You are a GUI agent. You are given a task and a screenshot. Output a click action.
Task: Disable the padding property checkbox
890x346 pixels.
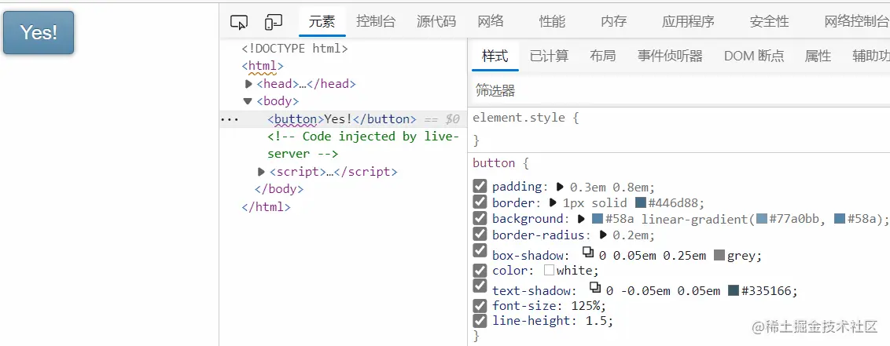pos(480,186)
